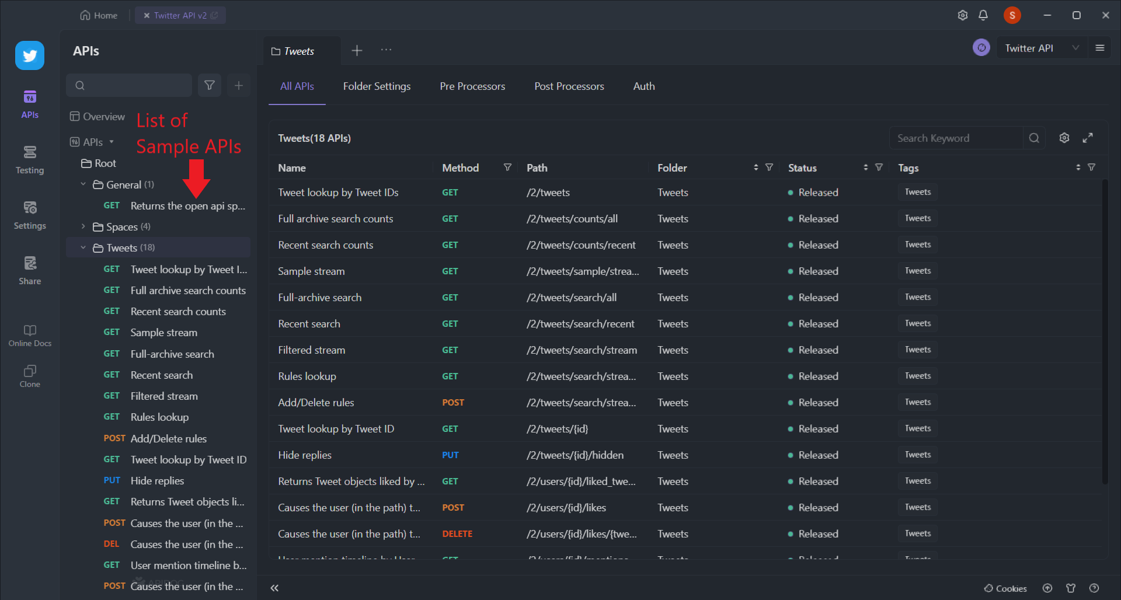
Task: Open the Settings section in the sidebar
Action: coord(30,215)
